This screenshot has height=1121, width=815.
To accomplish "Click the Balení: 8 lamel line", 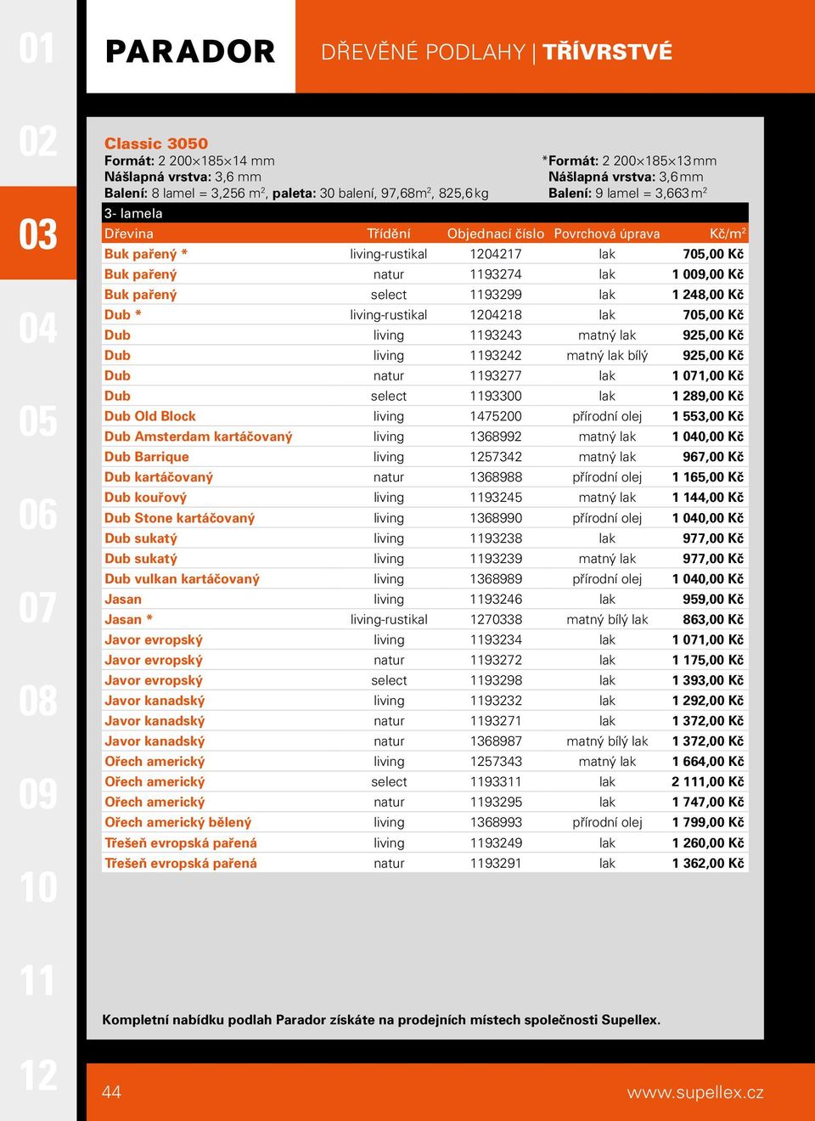I will coord(296,193).
